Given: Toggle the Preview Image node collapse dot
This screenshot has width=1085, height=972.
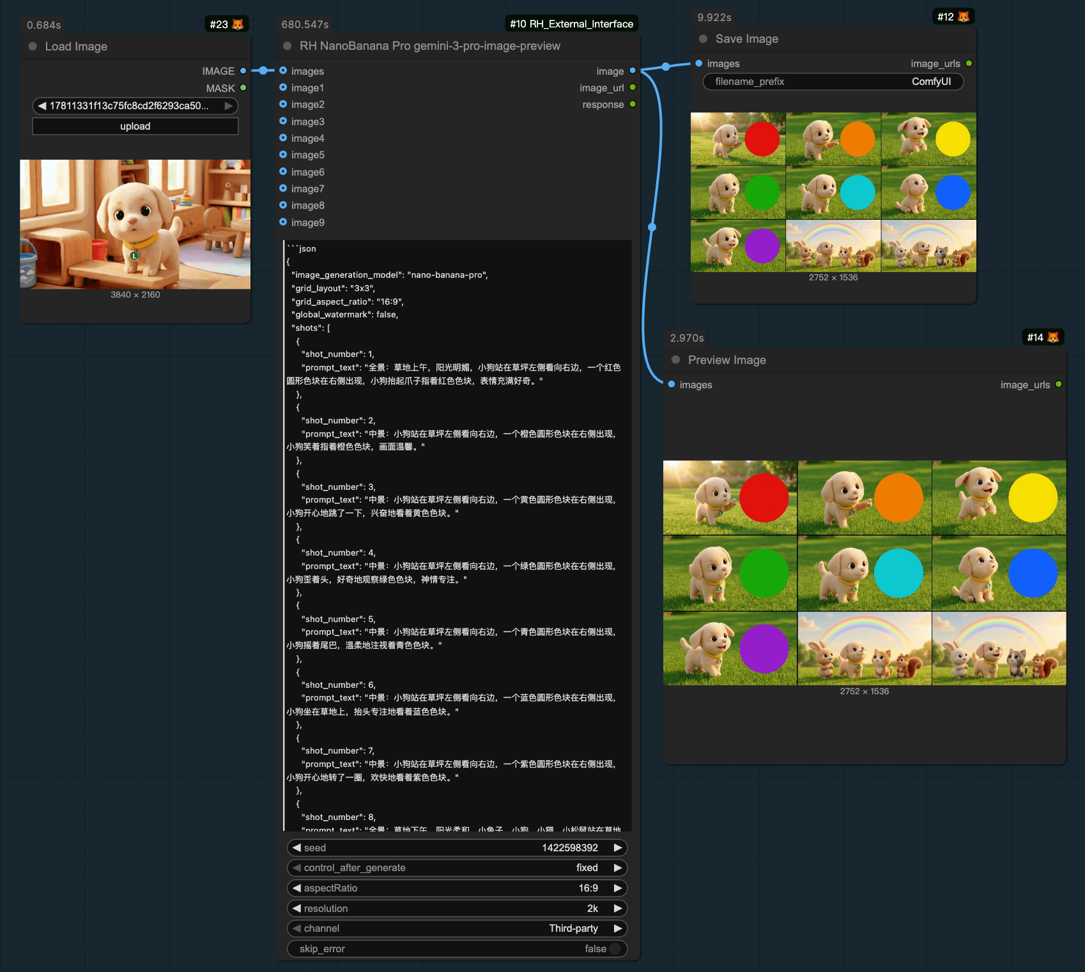Looking at the screenshot, I should click(x=675, y=360).
